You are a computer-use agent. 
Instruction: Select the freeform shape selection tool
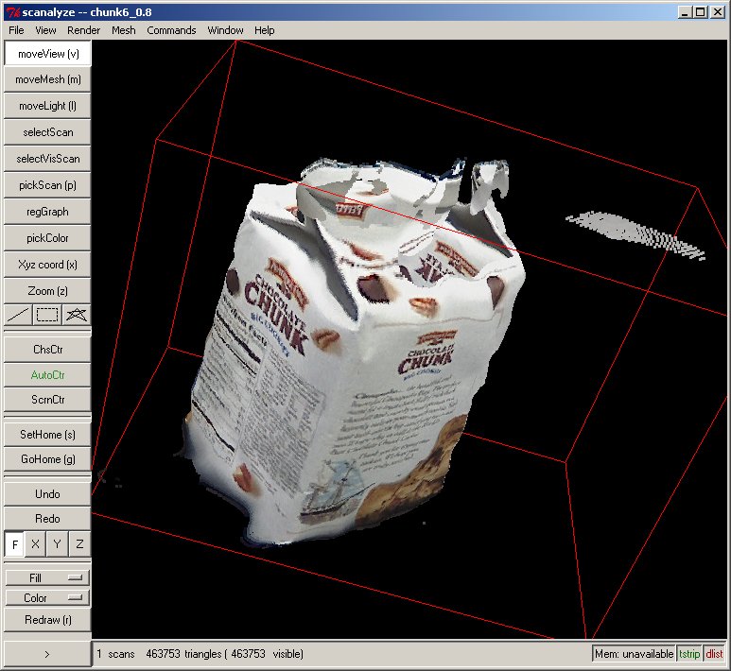(x=77, y=315)
